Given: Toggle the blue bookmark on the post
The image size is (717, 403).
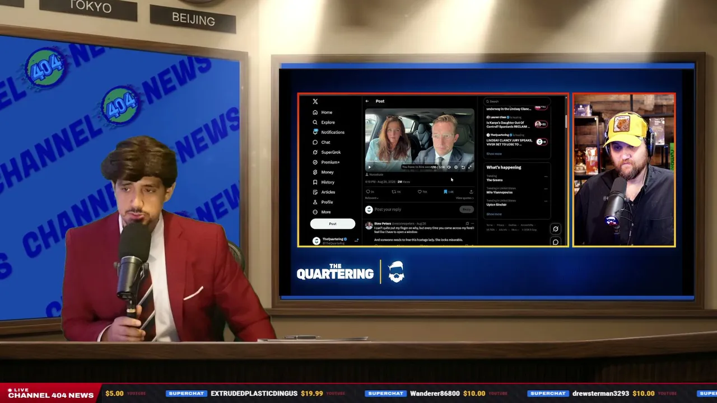Looking at the screenshot, I should click(446, 192).
